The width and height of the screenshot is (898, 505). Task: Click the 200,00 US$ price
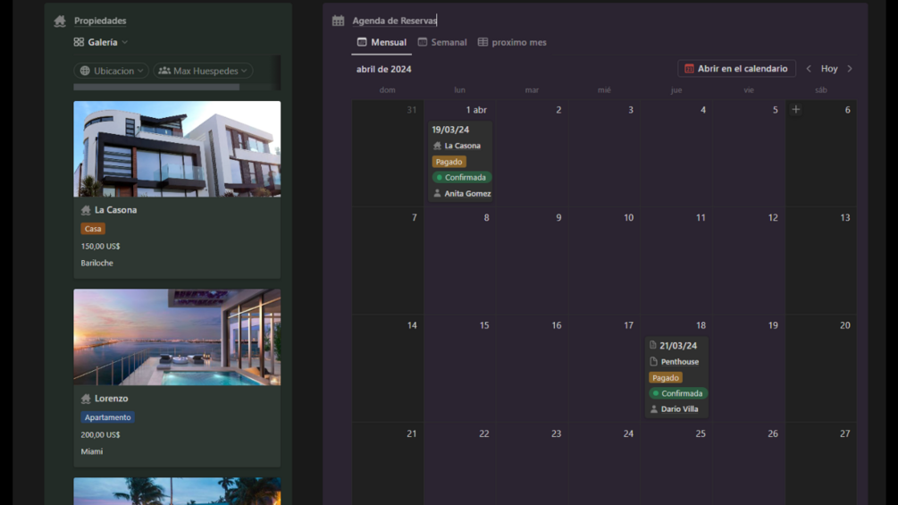coord(100,434)
